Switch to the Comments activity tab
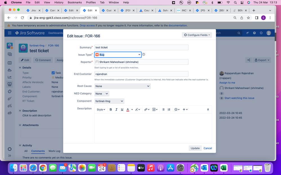 38,151
